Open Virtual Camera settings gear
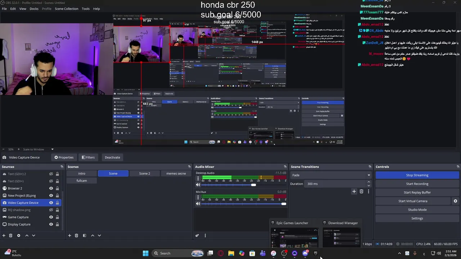 [x=455, y=201]
